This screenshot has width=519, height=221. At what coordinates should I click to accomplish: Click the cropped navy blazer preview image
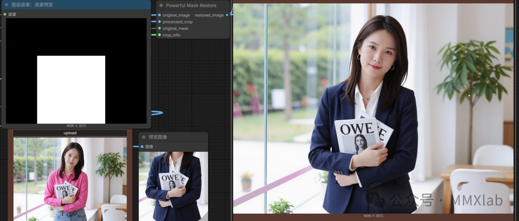coord(173,186)
